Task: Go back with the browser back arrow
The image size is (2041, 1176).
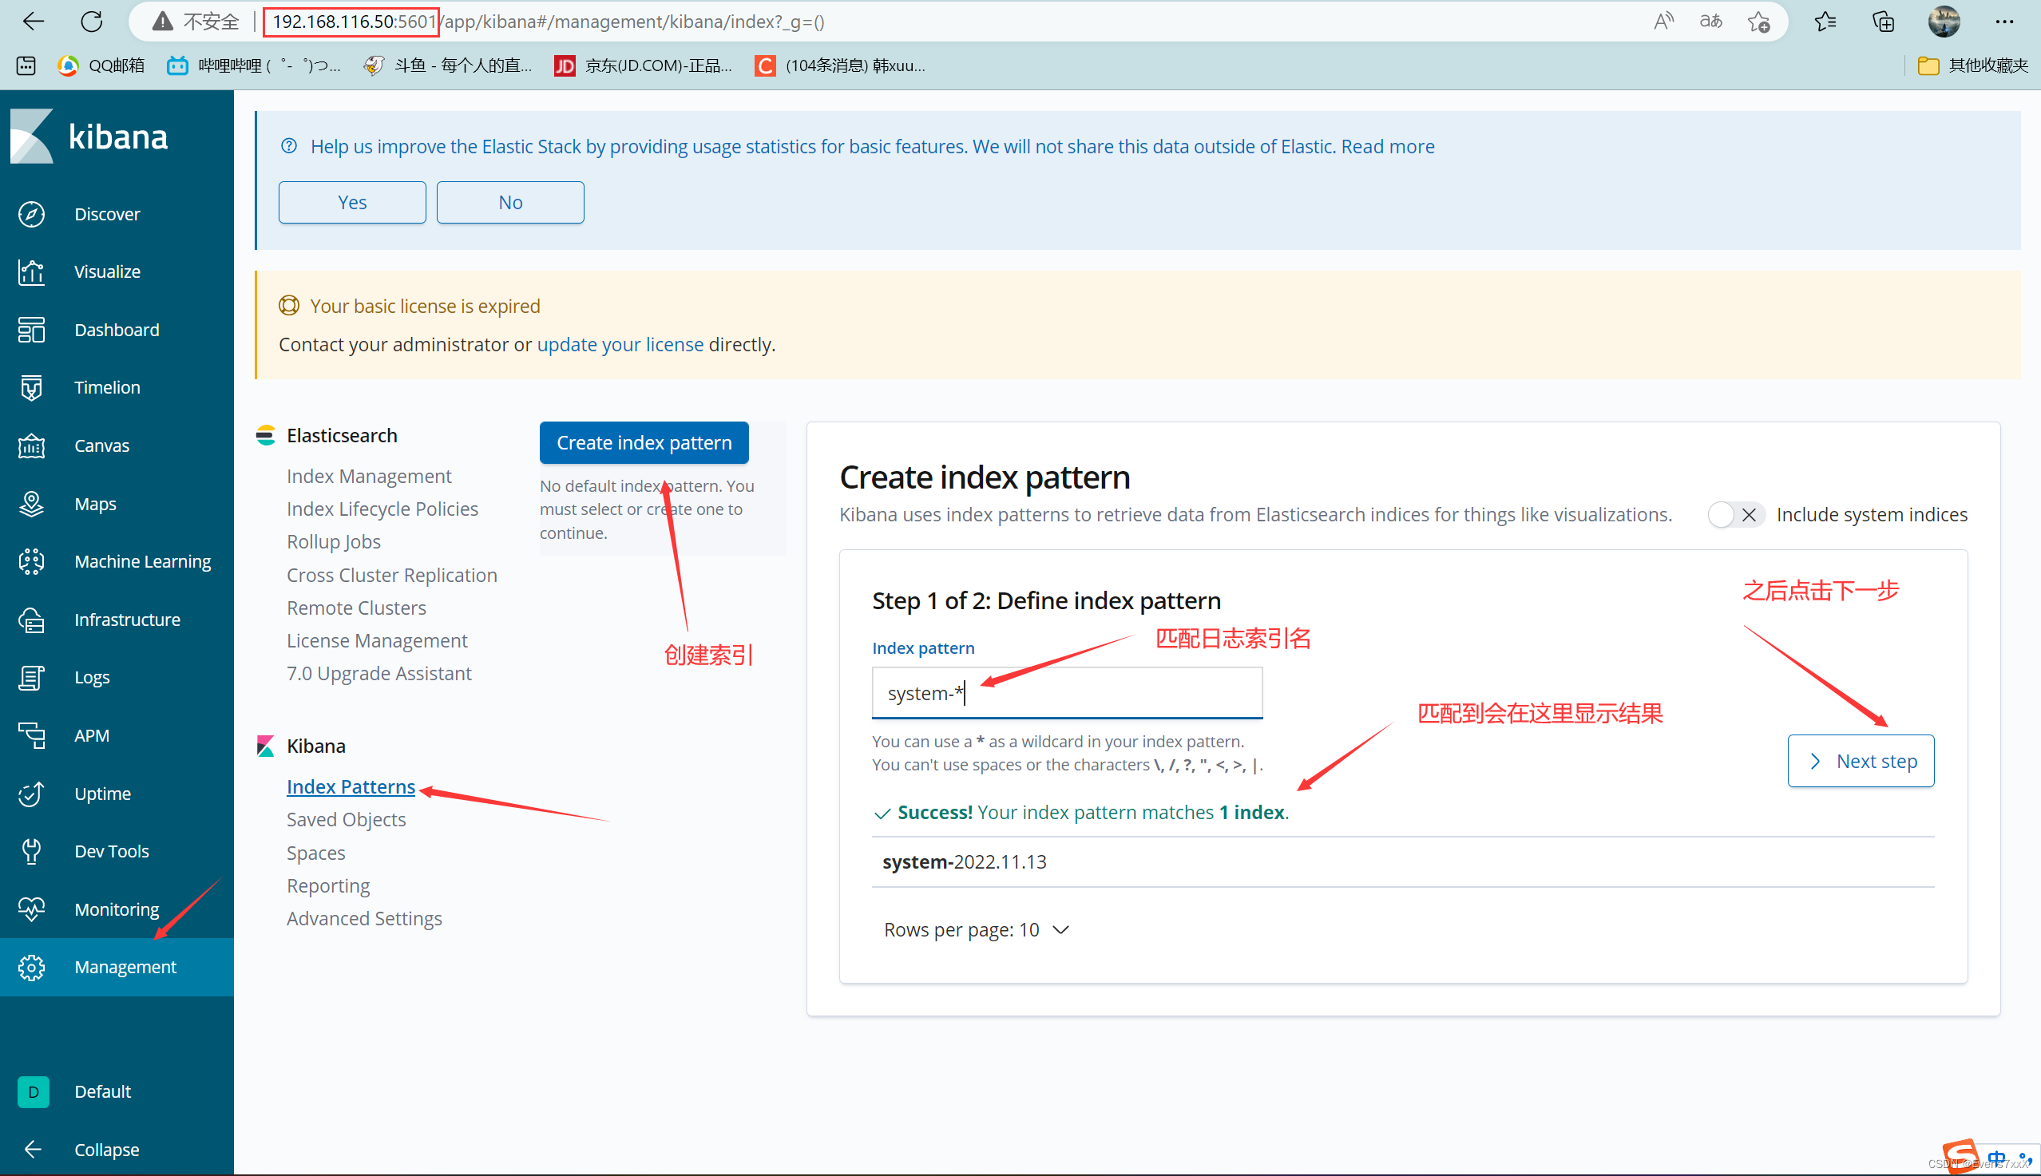Action: tap(33, 21)
